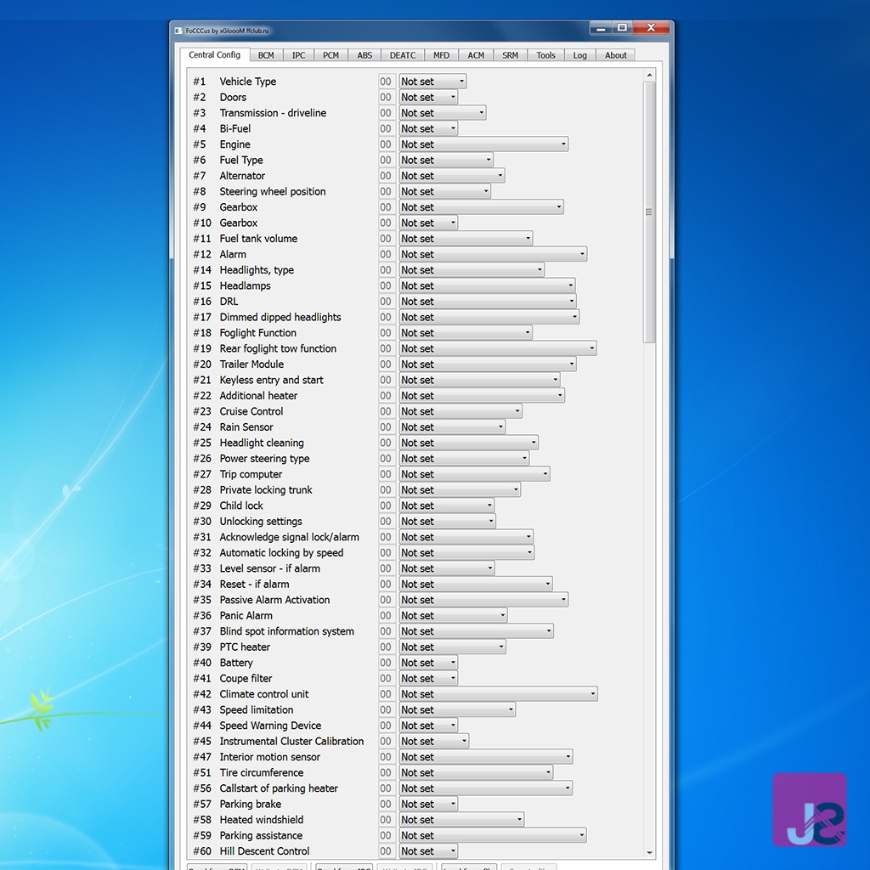Close the FoCCCus window
The width and height of the screenshot is (870, 870).
(652, 28)
